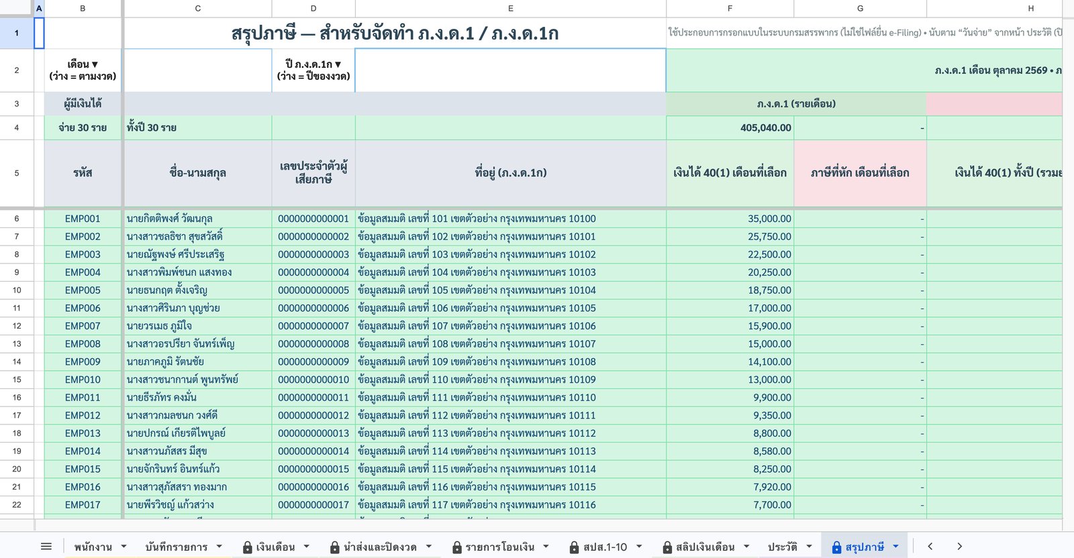Select column E header
Screen dimensions: 1074x558
(511, 8)
